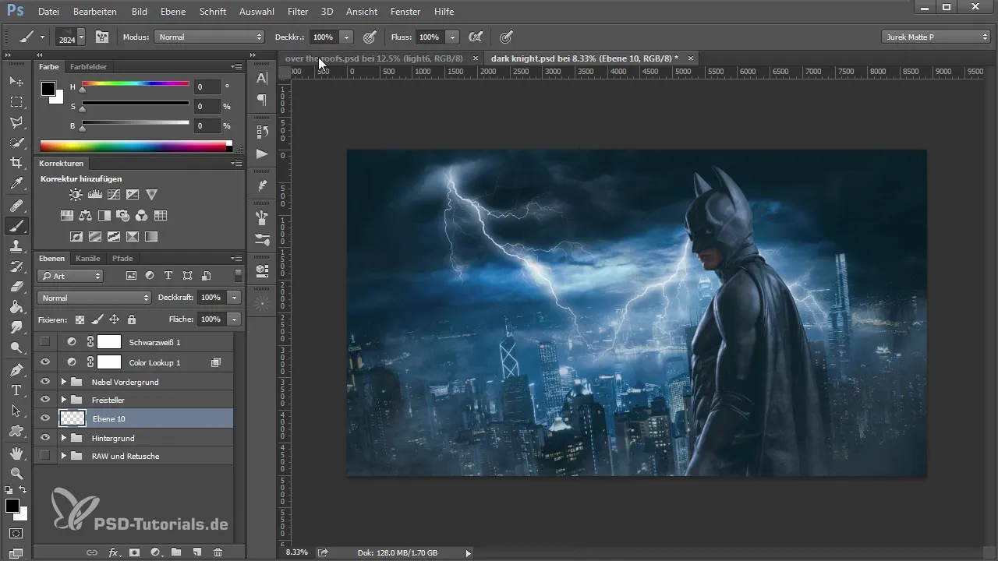Hide the Ebene 10 layer
998x561 pixels.
coord(45,418)
